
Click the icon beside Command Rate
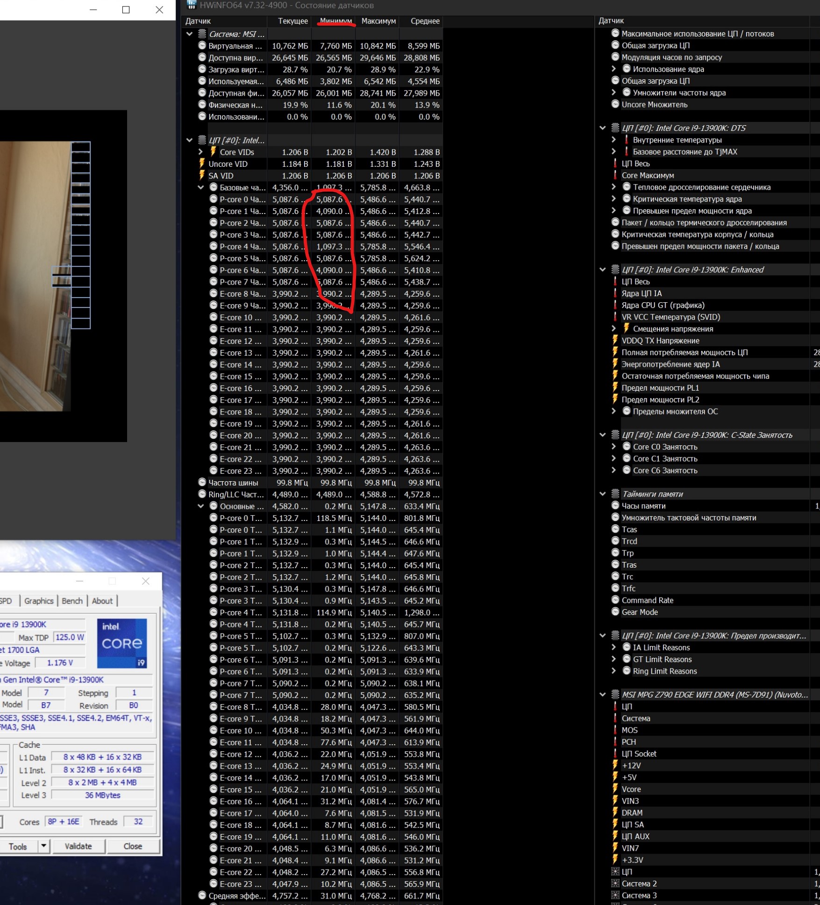click(615, 600)
